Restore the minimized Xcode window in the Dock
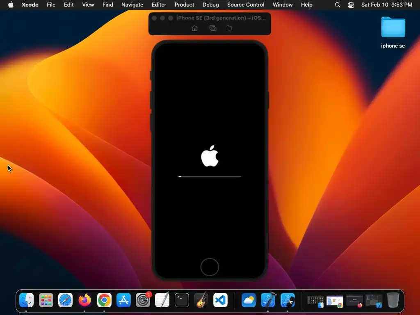The height and width of the screenshot is (315, 420). [x=374, y=301]
